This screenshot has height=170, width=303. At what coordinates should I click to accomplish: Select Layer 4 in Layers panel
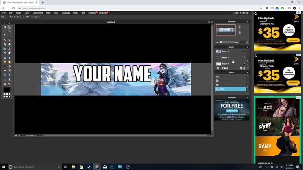click(x=231, y=51)
